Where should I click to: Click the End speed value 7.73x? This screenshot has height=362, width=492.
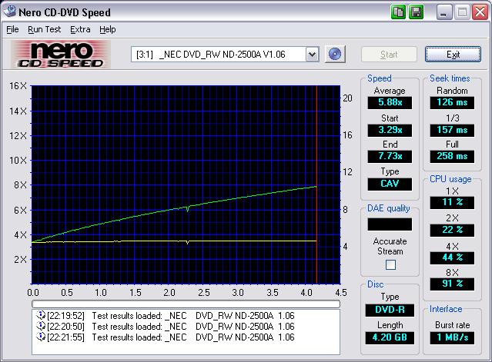(x=390, y=156)
